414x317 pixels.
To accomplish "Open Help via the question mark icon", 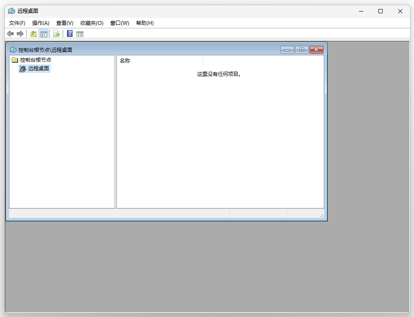I will (70, 34).
